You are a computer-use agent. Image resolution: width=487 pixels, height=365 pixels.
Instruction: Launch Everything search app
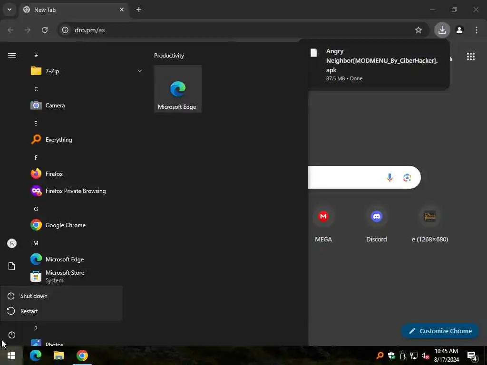(x=87, y=140)
